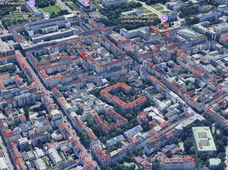
Task: Click the red location pin marker
Action: pyautogui.click(x=84, y=56)
